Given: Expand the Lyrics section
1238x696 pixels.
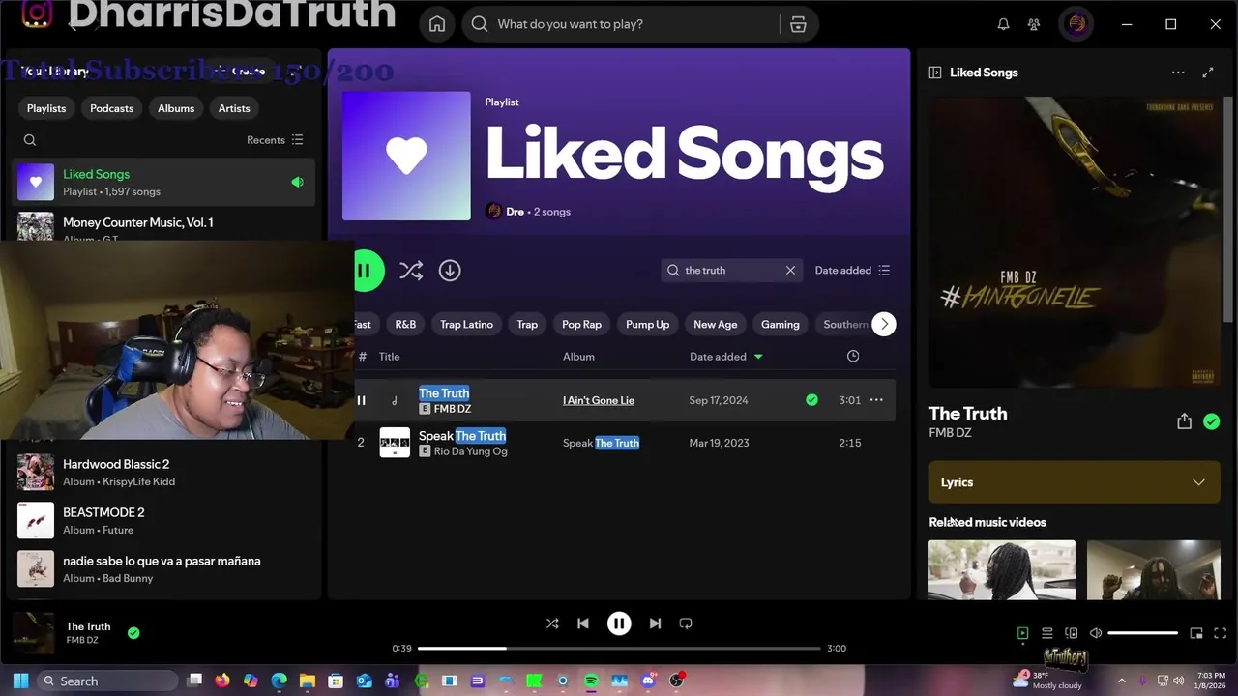Looking at the screenshot, I should (1074, 482).
